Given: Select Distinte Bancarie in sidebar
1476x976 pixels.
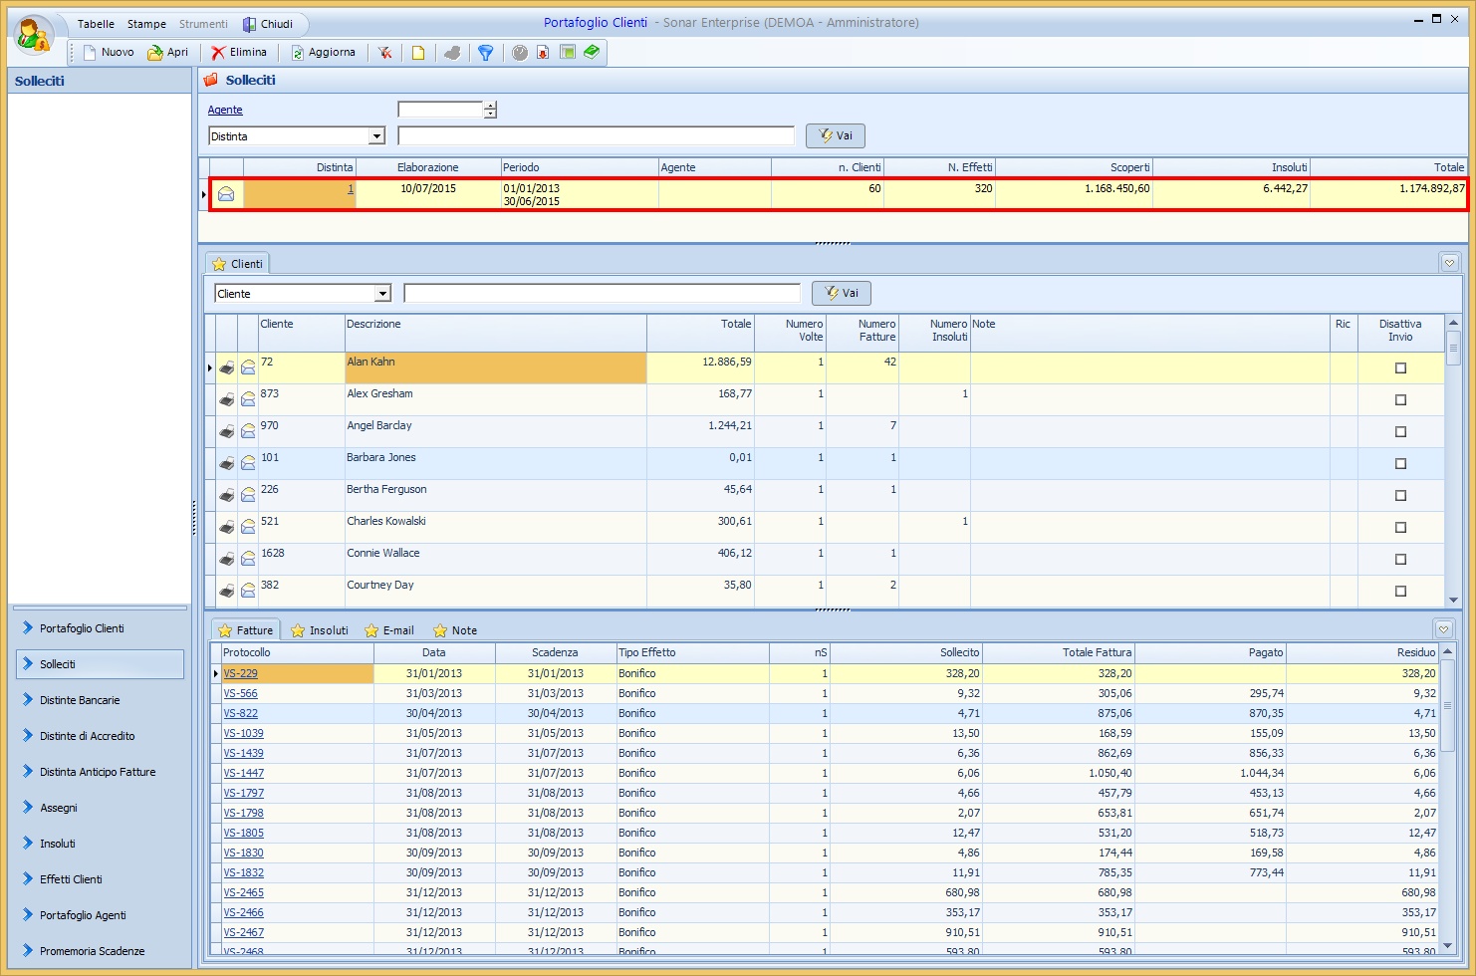Looking at the screenshot, I should click(80, 700).
